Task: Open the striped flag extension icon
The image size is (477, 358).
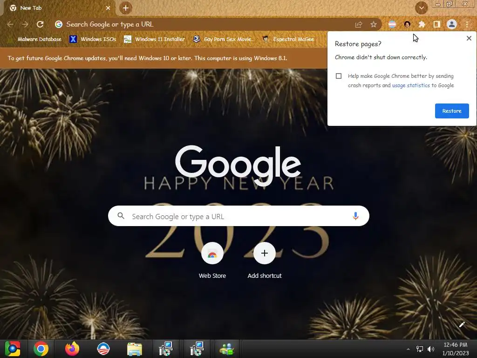Action: 392,24
